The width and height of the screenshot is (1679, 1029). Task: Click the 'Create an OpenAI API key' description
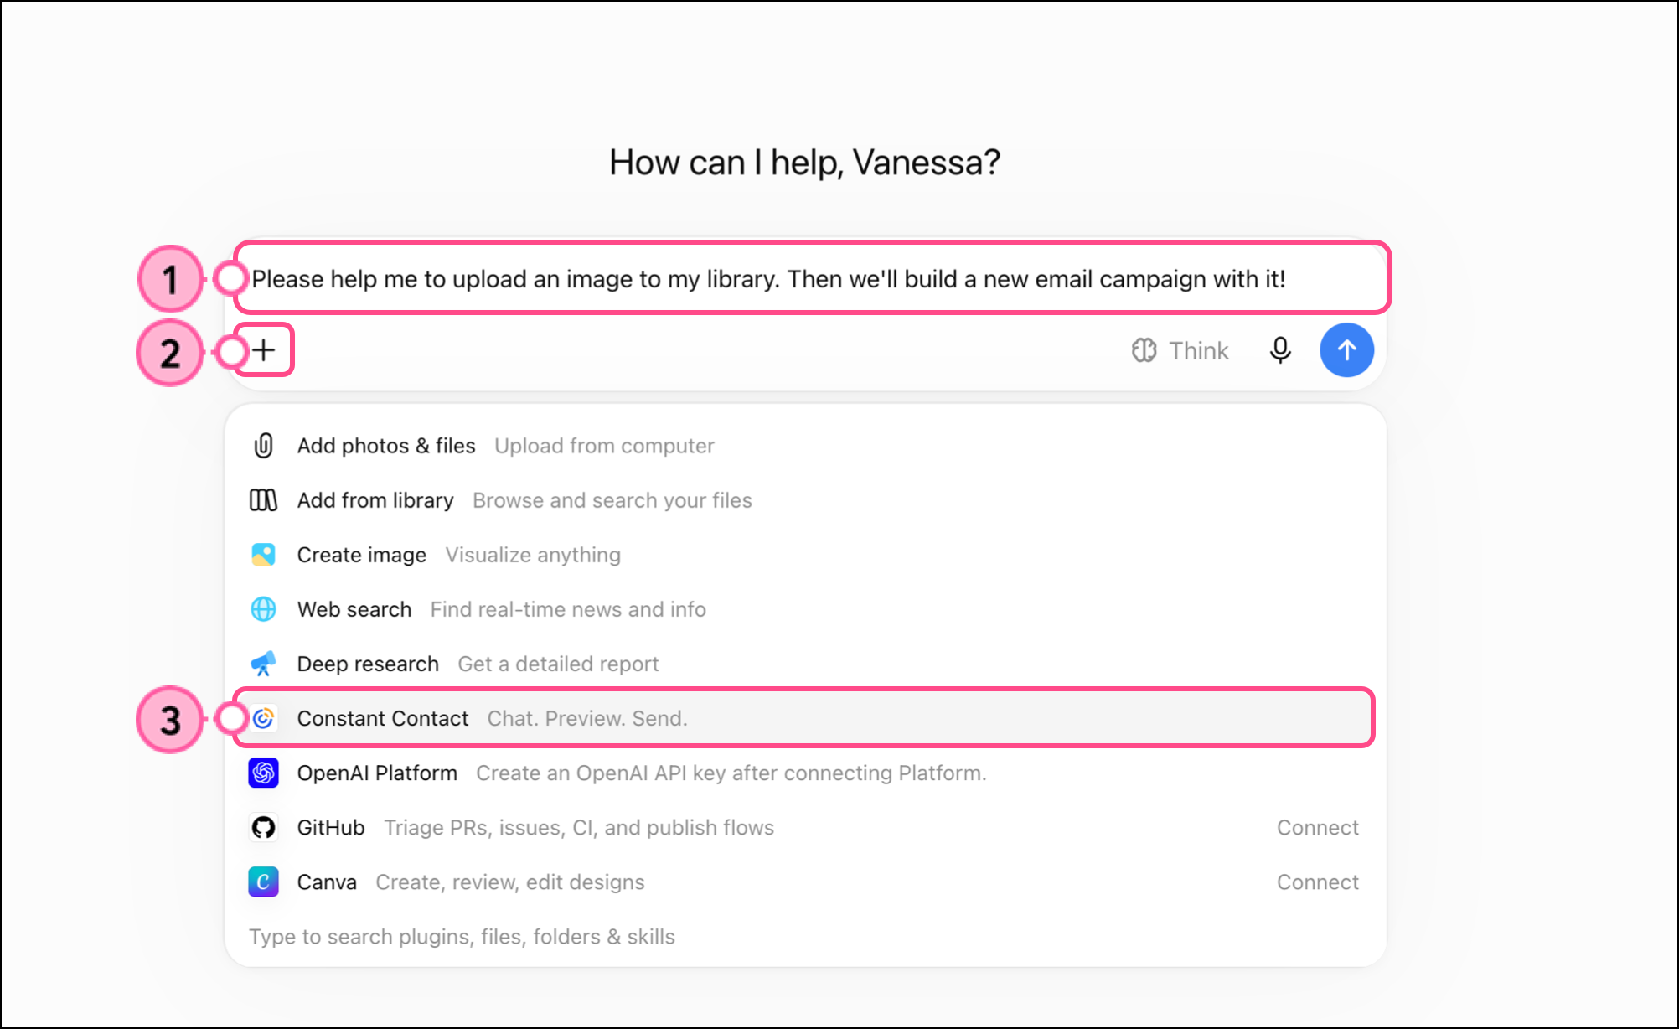click(731, 773)
